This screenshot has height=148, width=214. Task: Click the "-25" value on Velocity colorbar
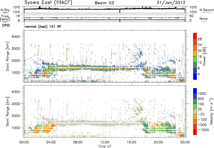pyautogui.click(x=201, y=114)
